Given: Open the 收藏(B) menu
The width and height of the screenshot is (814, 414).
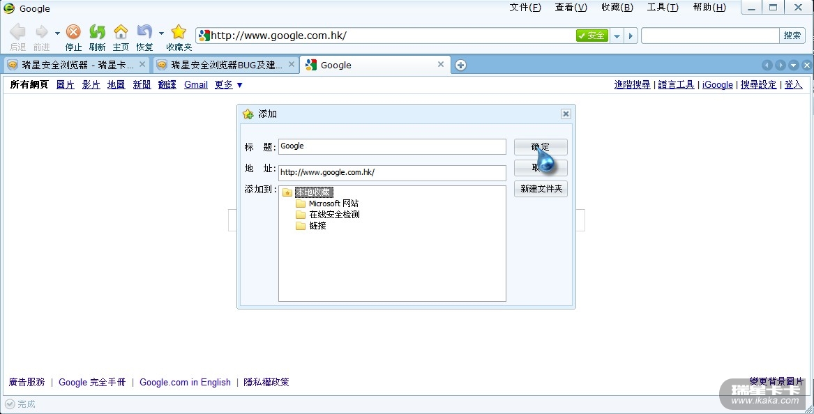Looking at the screenshot, I should (x=617, y=7).
